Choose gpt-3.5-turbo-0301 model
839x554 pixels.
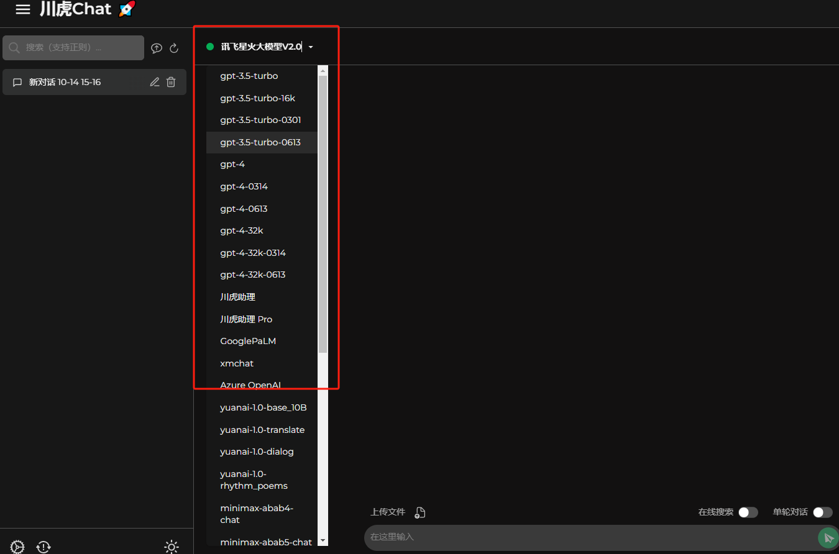click(x=262, y=120)
